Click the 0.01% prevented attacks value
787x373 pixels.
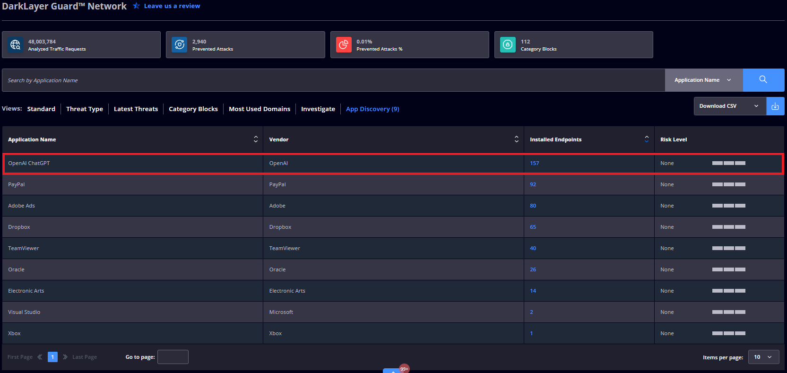364,42
